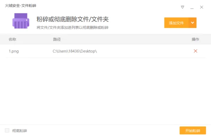This screenshot has width=211, height=136.
Task: Click the 火绒安全-文件粉碎 window title
Action: coord(21,6)
